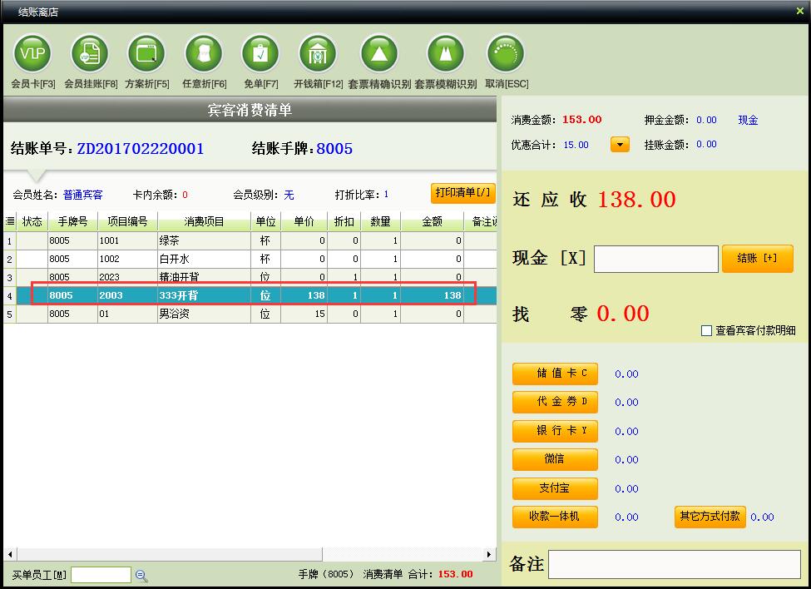The image size is (811, 589).
Task: Click the 免单[F7] waive bill icon
Action: pyautogui.click(x=260, y=53)
